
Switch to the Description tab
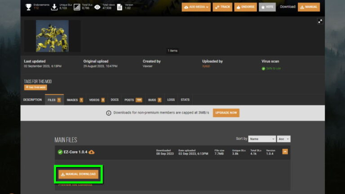[x=32, y=100]
